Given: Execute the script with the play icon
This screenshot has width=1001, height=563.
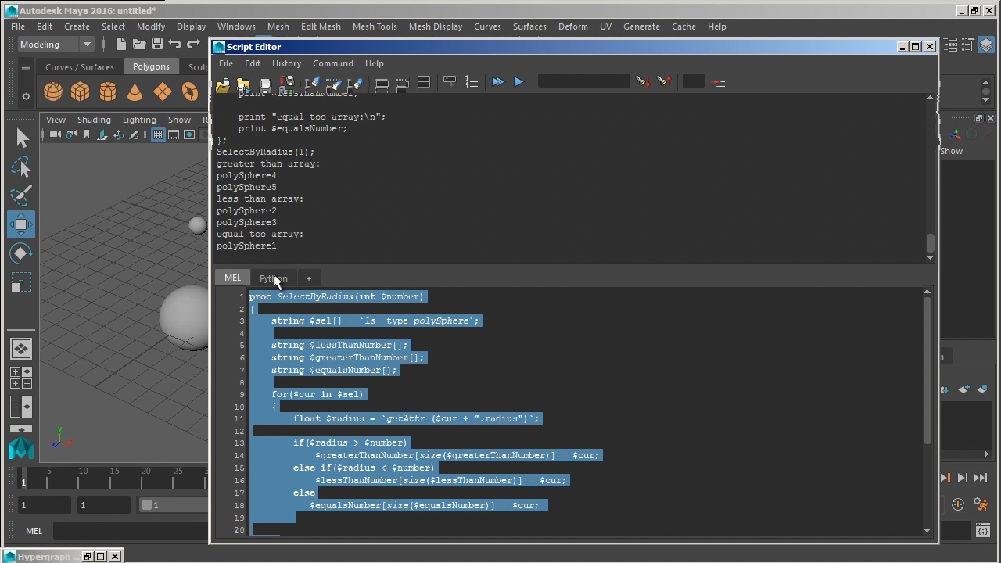Looking at the screenshot, I should click(518, 81).
